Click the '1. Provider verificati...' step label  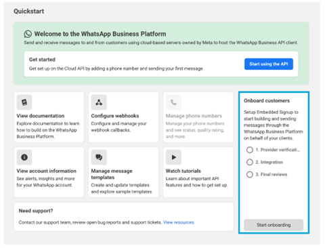tap(278, 150)
